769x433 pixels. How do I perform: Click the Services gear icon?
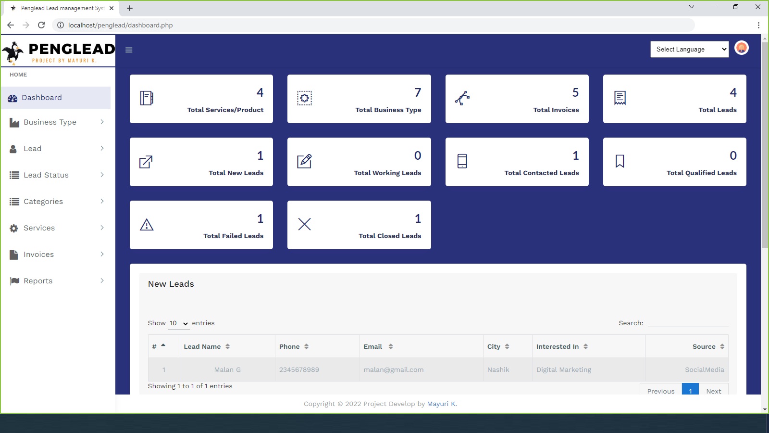(14, 229)
